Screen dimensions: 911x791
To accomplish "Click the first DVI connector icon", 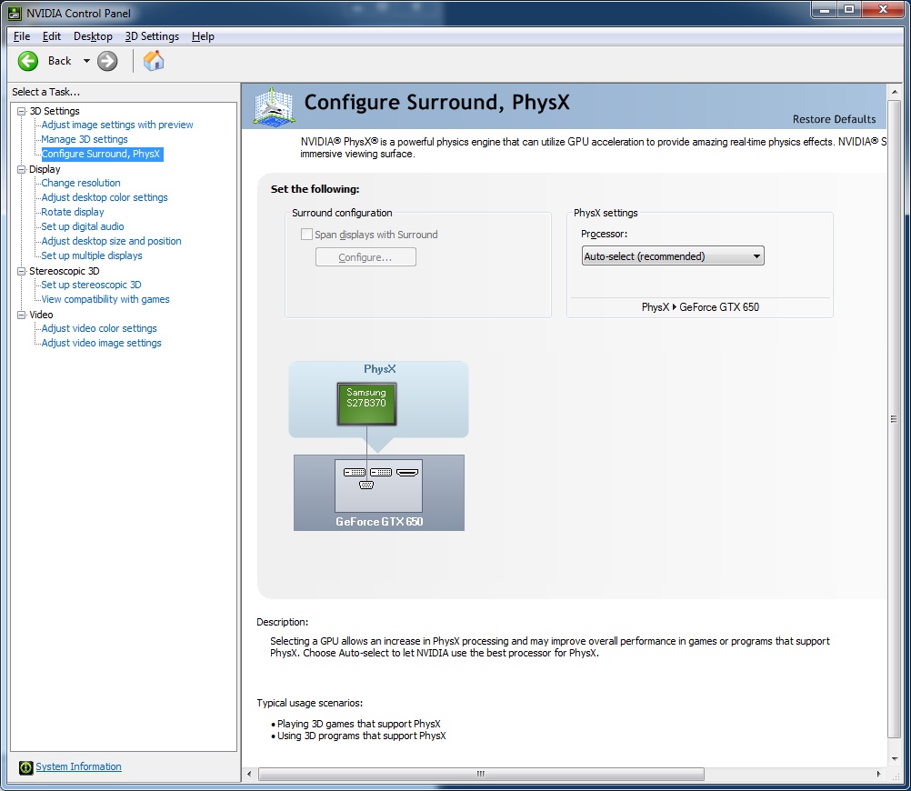I will click(x=355, y=473).
